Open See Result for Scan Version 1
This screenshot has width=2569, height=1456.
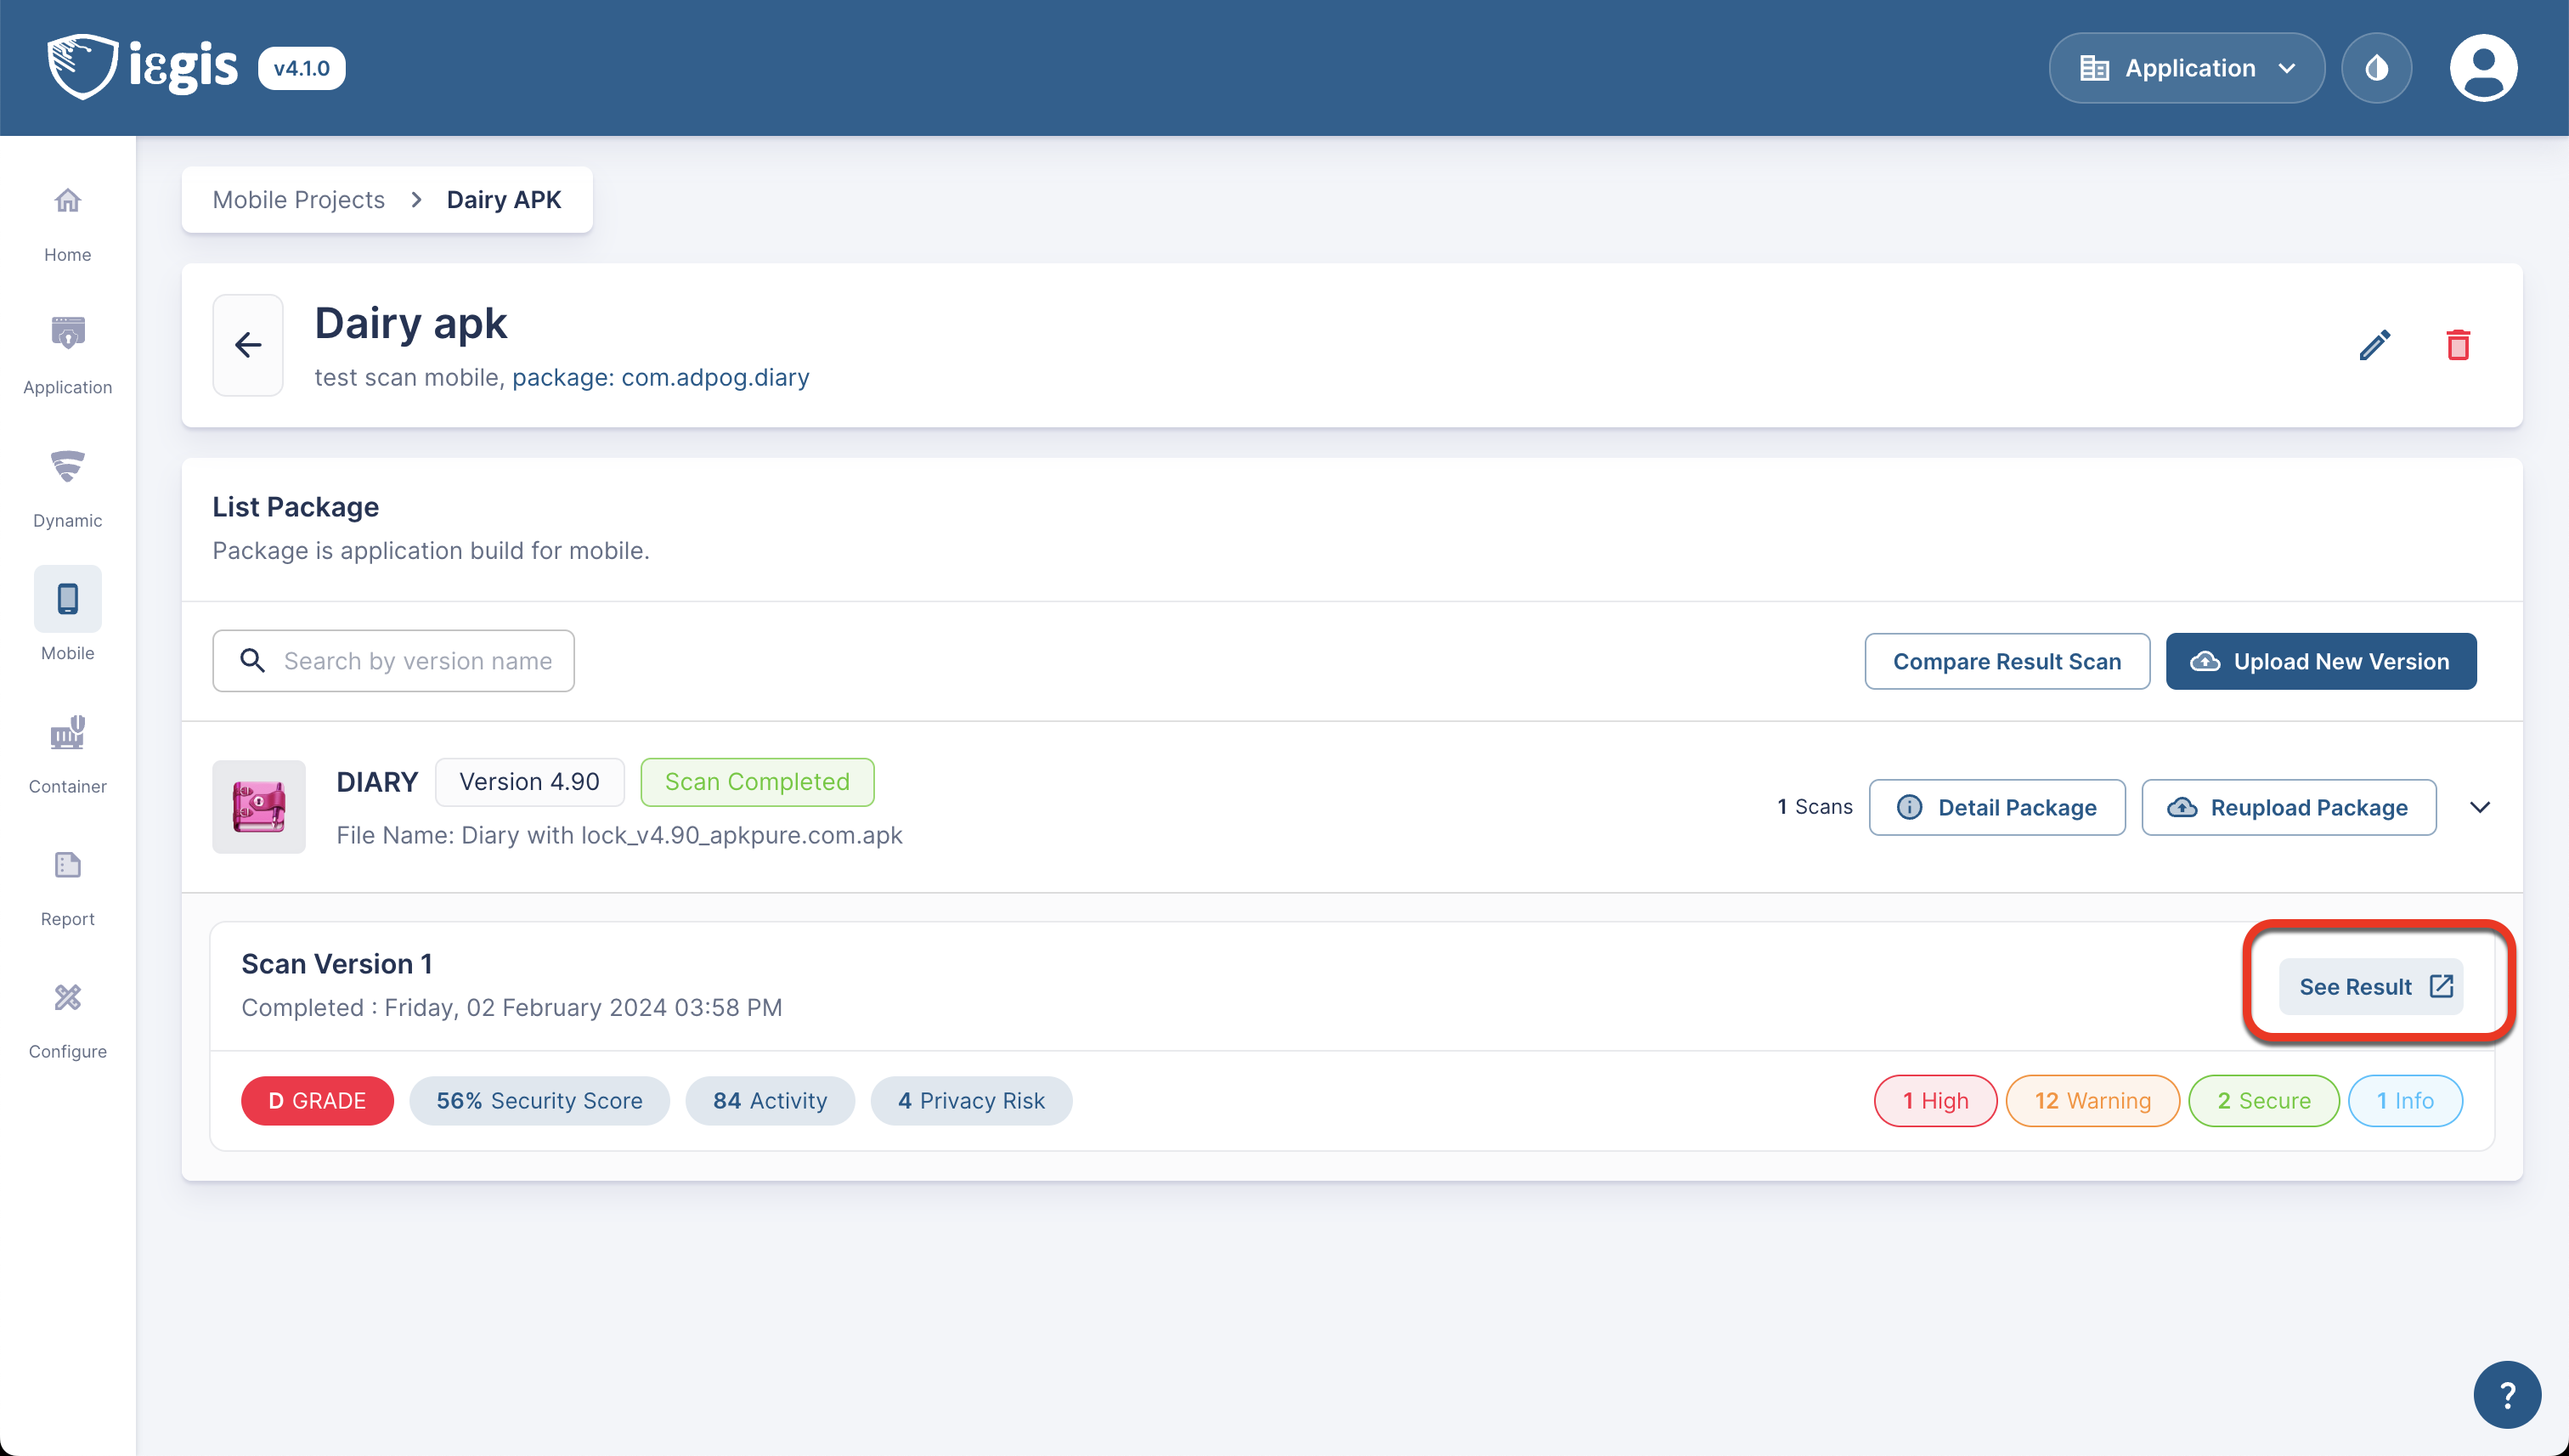tap(2371, 987)
